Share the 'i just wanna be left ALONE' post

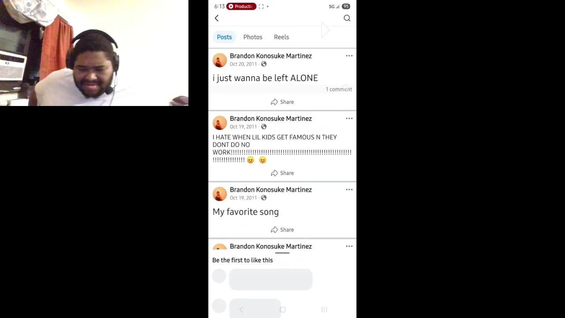282,102
